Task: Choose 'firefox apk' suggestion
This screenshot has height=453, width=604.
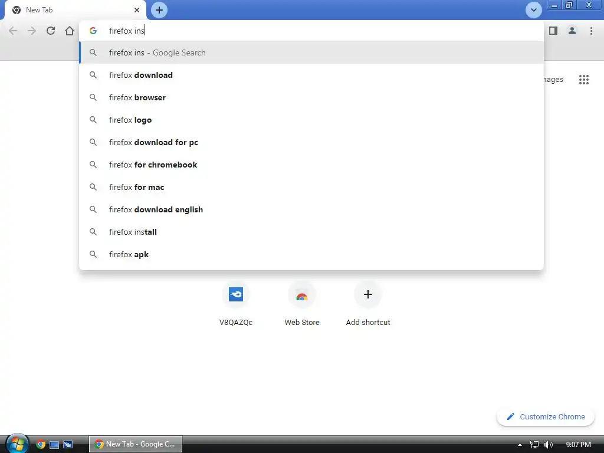Action: click(x=311, y=254)
